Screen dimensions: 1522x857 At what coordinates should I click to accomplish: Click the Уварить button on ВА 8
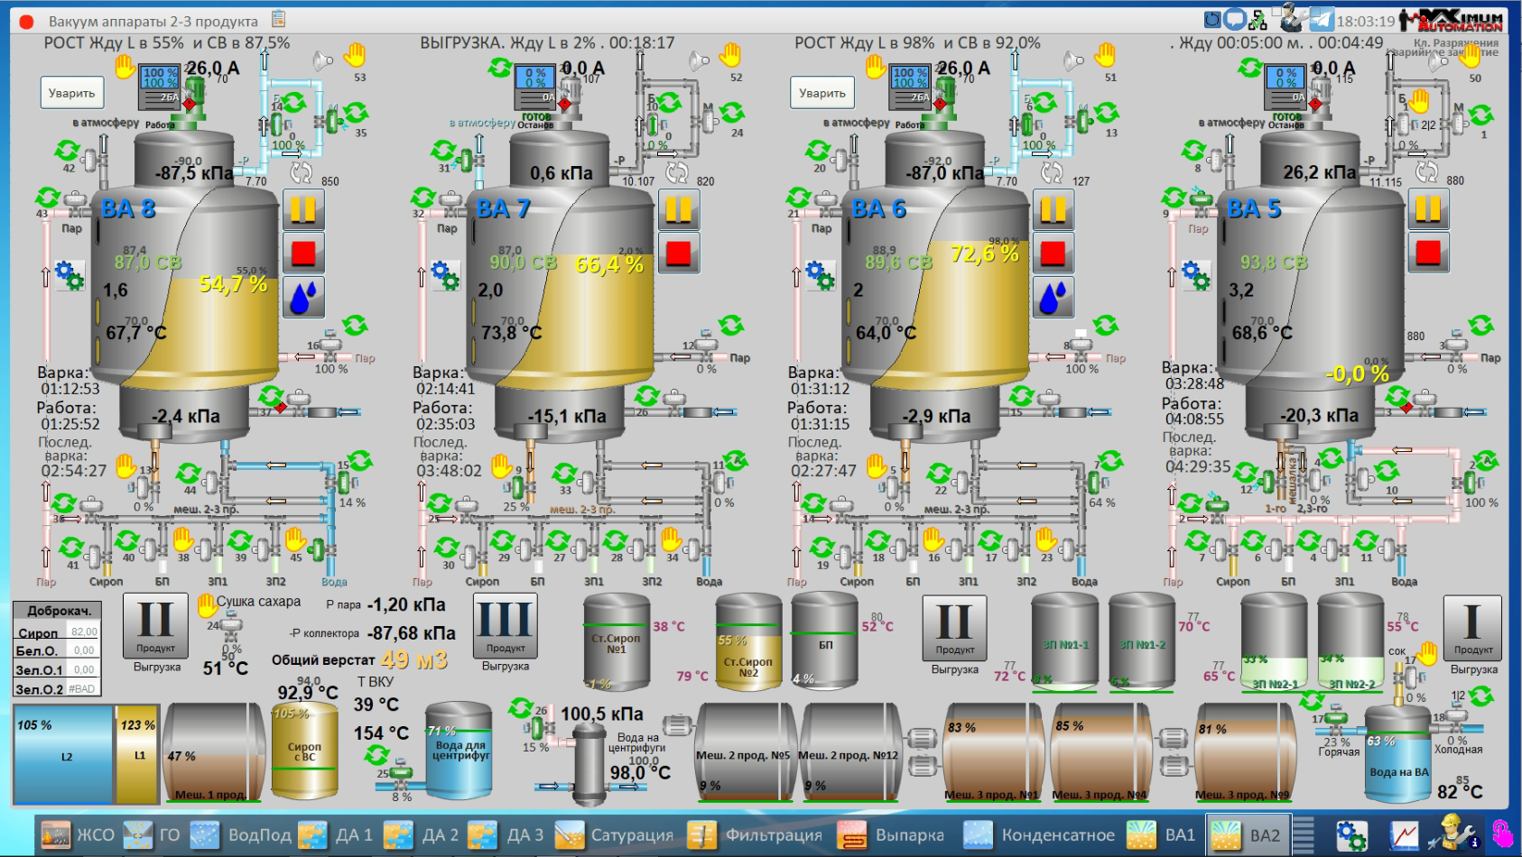(x=72, y=93)
